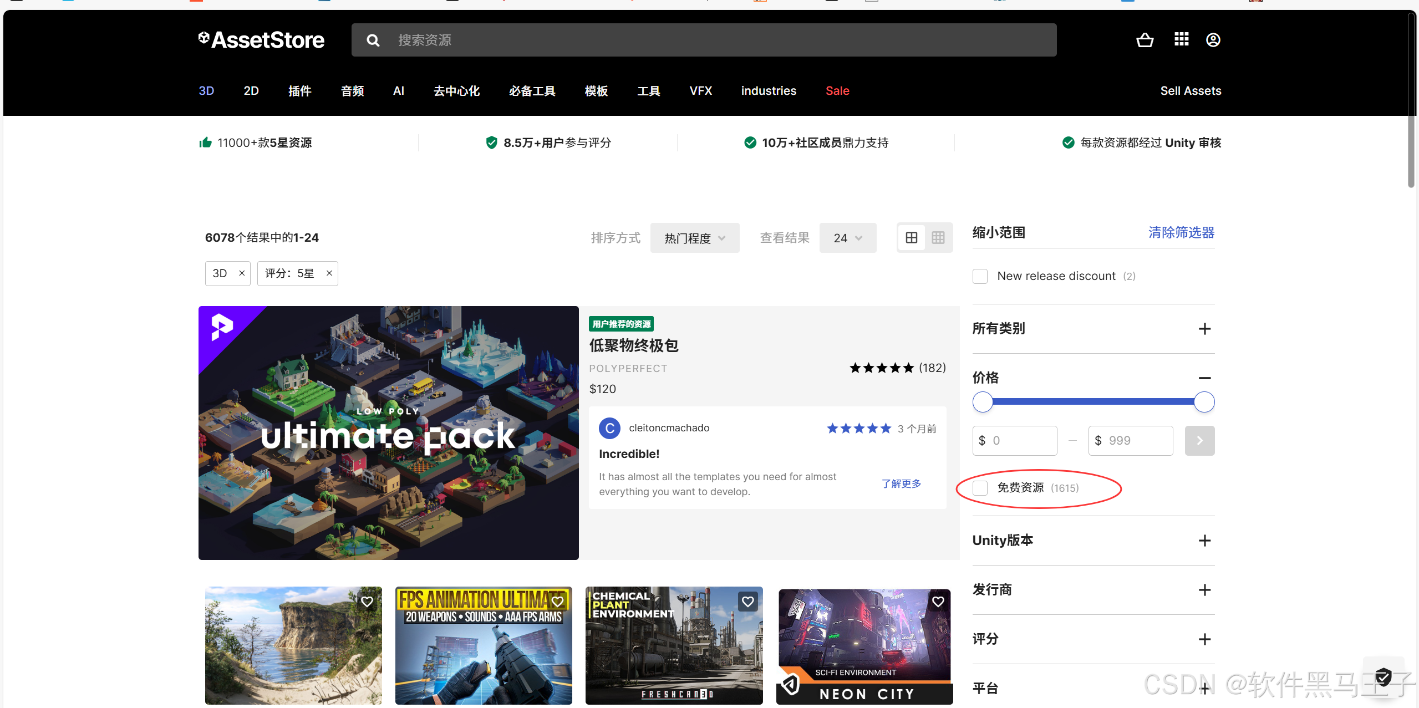Viewport: 1419px width, 708px height.
Task: Check the 免费资源 free assets box
Action: click(x=980, y=488)
